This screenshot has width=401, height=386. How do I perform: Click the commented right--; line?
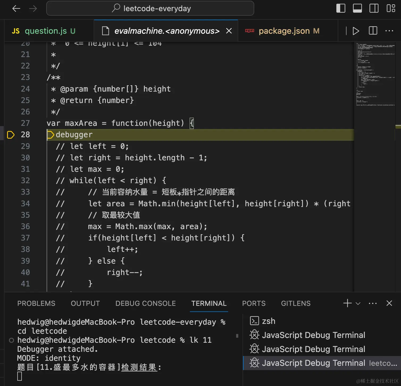(x=125, y=272)
